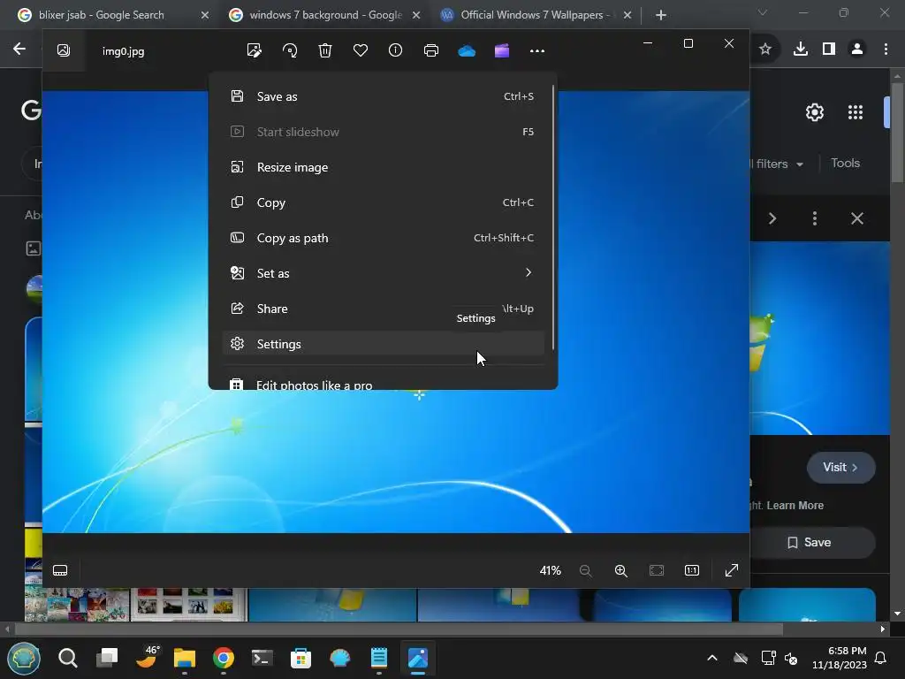Open Google quick settings gear in Chrome
905x679 pixels.
coord(814,112)
